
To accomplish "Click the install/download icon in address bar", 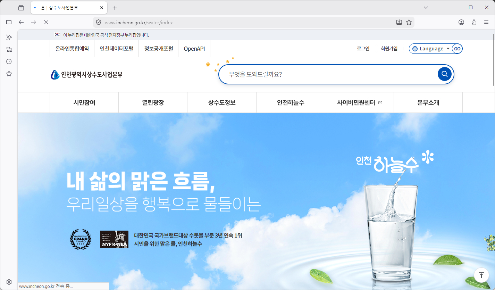I will point(399,22).
